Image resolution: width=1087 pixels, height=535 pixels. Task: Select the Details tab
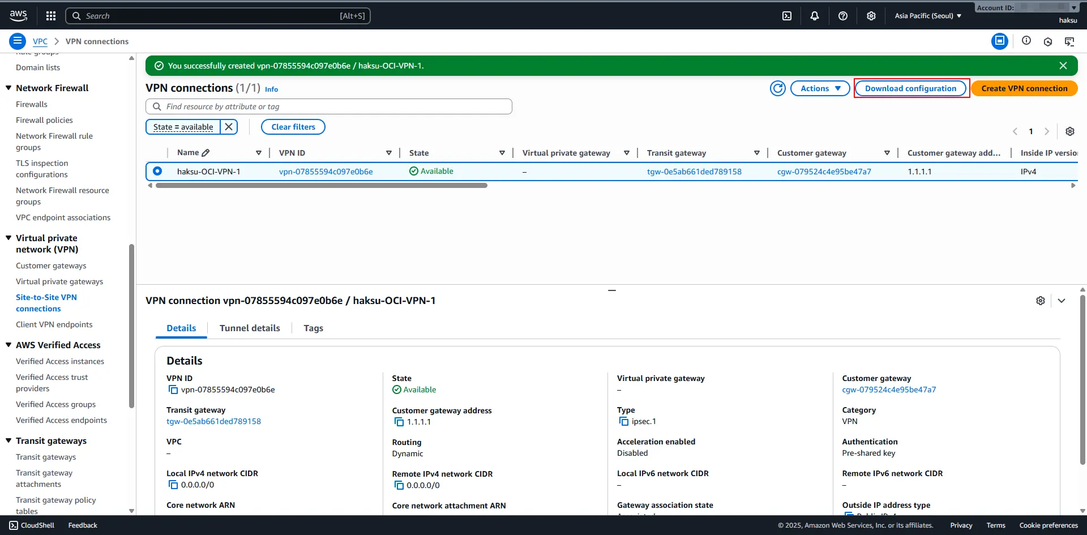click(x=181, y=328)
